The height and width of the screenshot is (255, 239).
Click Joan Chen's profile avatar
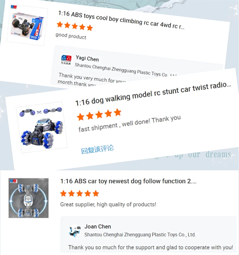(x=75, y=230)
